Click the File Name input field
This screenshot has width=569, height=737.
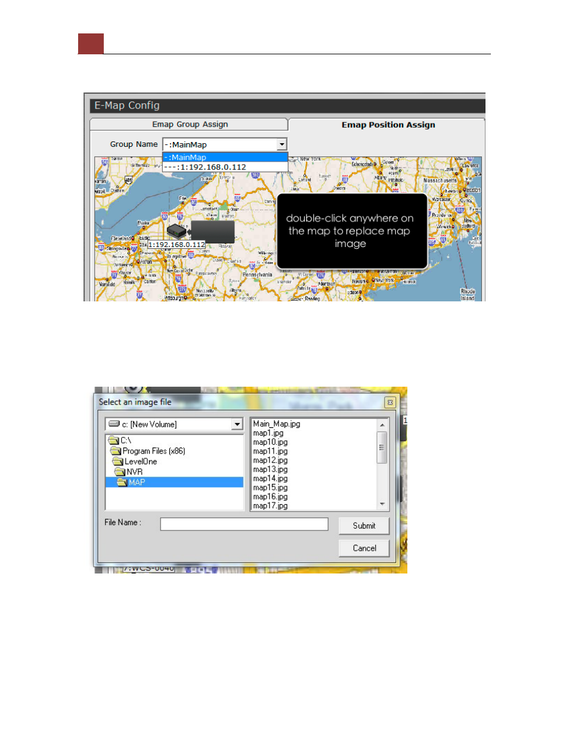point(244,524)
